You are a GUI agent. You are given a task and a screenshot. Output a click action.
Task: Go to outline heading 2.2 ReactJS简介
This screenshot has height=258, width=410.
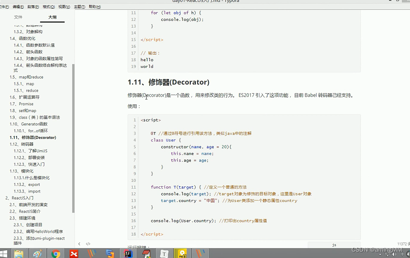click(25, 211)
